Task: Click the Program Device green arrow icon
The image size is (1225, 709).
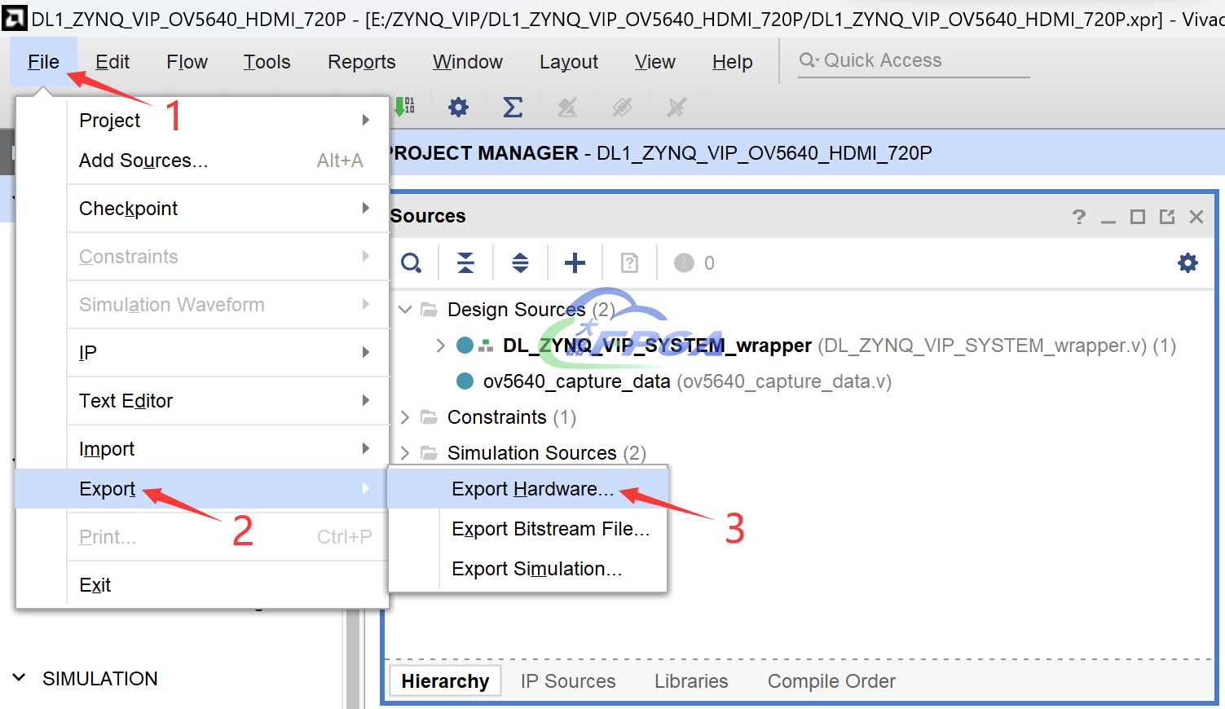Action: 405,107
